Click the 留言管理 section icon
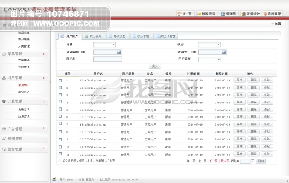Screen dimensions: 289x183 tap(4, 149)
